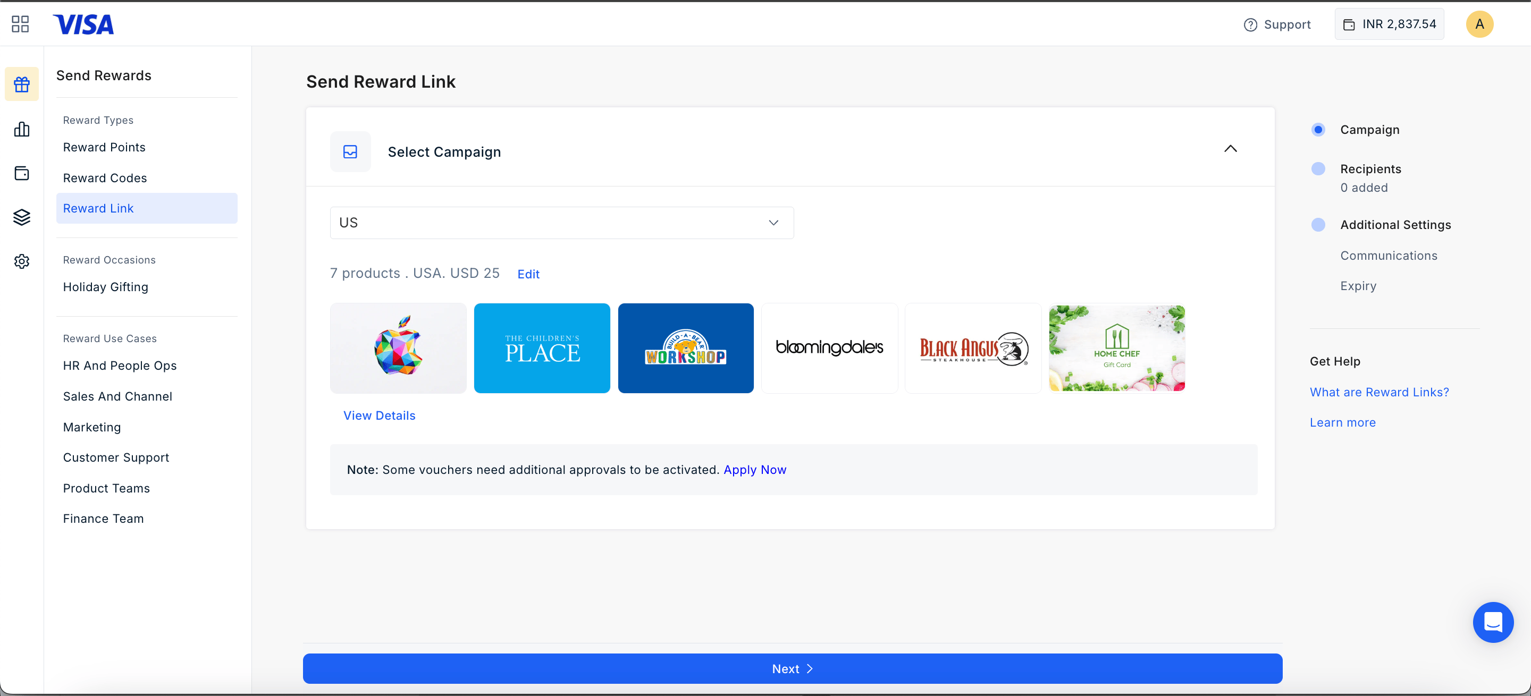
Task: Click Expiry in the steps list
Action: [x=1358, y=286]
